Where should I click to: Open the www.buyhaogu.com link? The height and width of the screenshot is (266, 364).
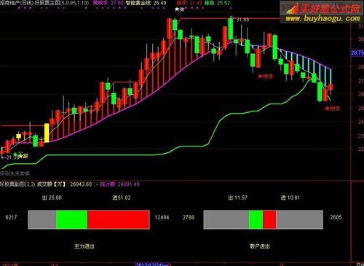coord(323,18)
